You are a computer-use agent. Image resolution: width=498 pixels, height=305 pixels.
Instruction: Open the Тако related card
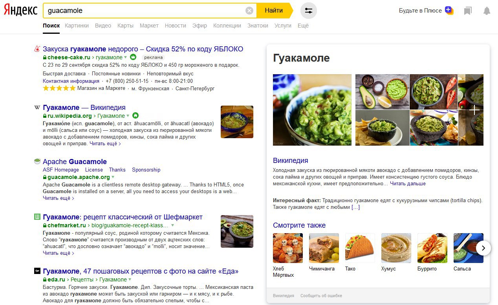(360, 252)
